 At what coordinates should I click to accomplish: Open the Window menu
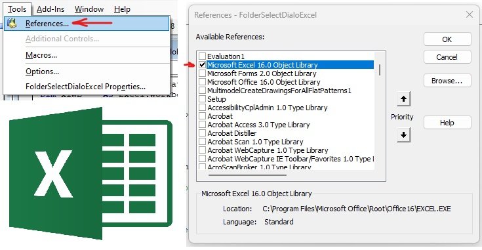[89, 9]
